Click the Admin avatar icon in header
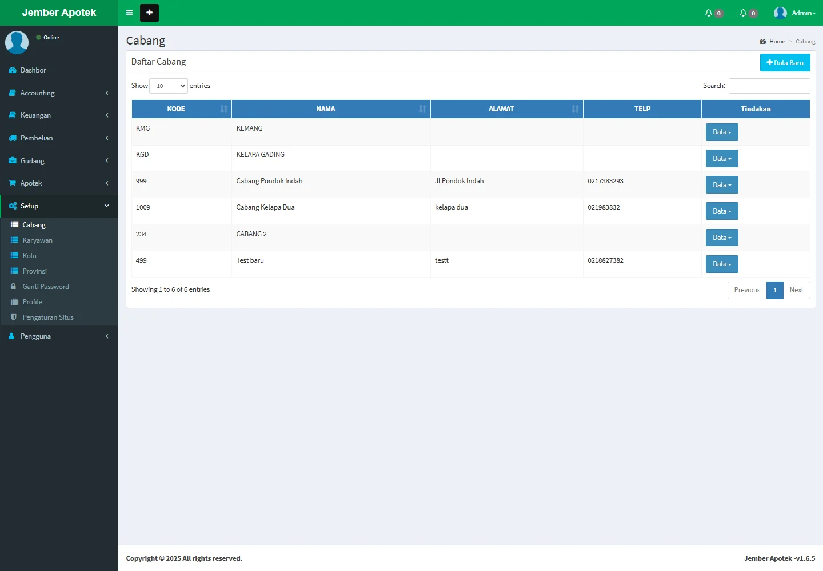 (x=780, y=13)
